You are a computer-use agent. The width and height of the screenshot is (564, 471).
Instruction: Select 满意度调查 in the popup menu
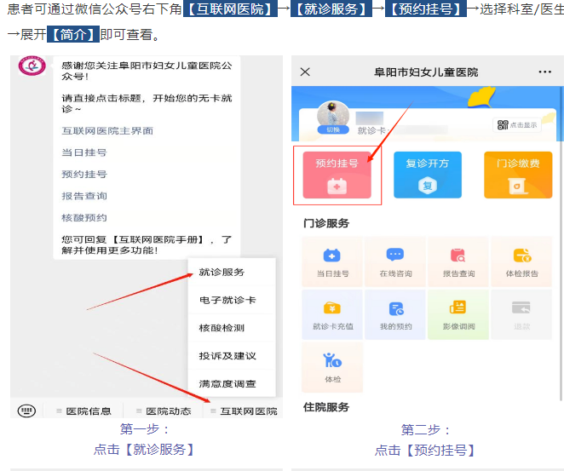[232, 383]
